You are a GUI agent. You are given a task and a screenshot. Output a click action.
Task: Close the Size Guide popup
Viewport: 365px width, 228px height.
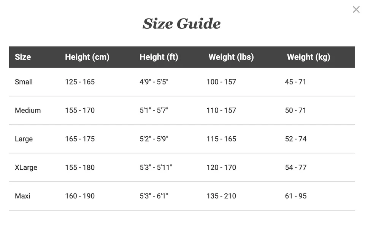(356, 9)
